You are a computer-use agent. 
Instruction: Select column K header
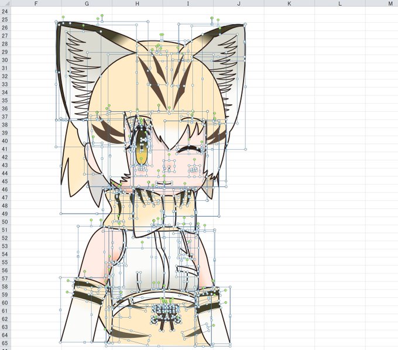pyautogui.click(x=289, y=4)
